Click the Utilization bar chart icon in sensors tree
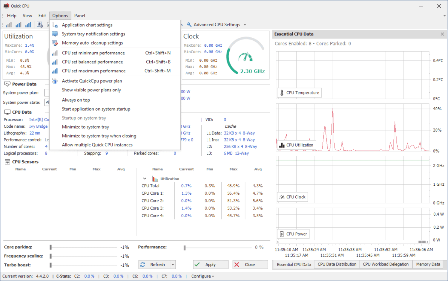The height and width of the screenshot is (281, 448). pyautogui.click(x=155, y=179)
